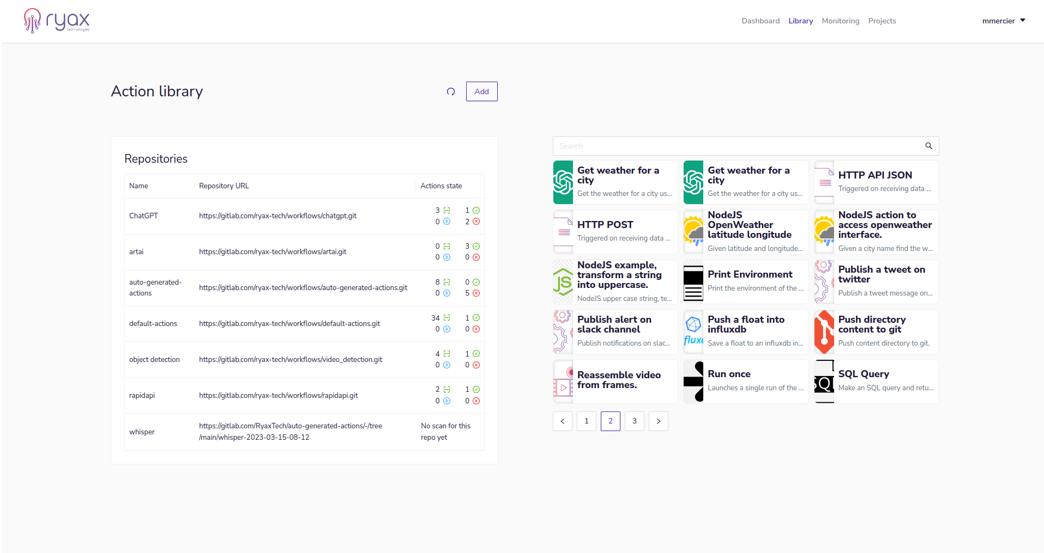Click the SQL Query icon
1044x553 pixels.
point(824,382)
